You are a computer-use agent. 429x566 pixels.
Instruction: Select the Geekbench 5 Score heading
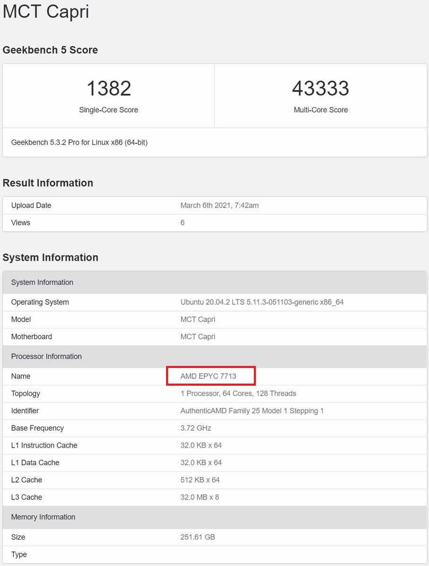[50, 50]
